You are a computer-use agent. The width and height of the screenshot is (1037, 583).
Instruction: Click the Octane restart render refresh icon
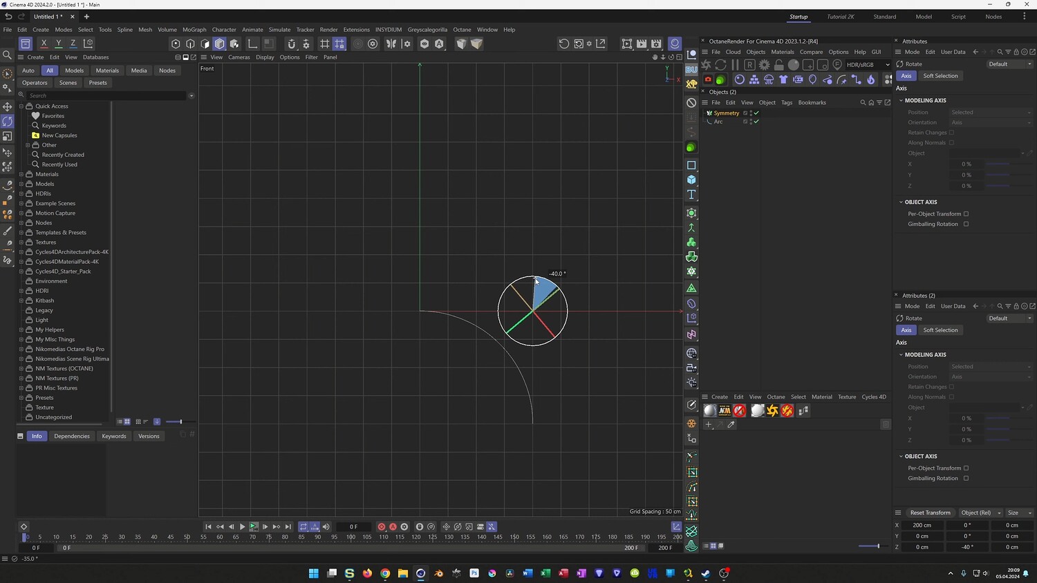click(x=720, y=64)
